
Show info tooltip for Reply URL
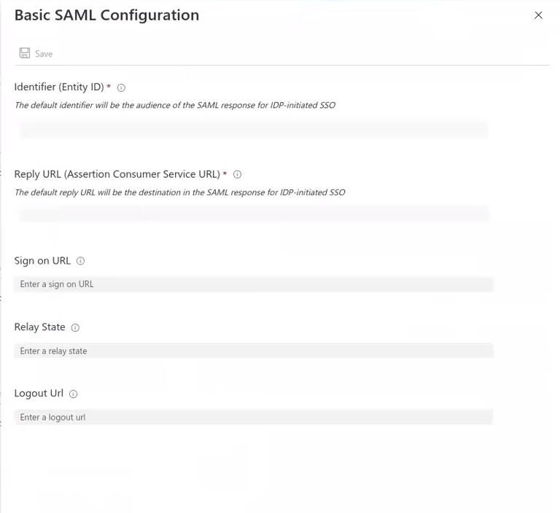pyautogui.click(x=237, y=174)
